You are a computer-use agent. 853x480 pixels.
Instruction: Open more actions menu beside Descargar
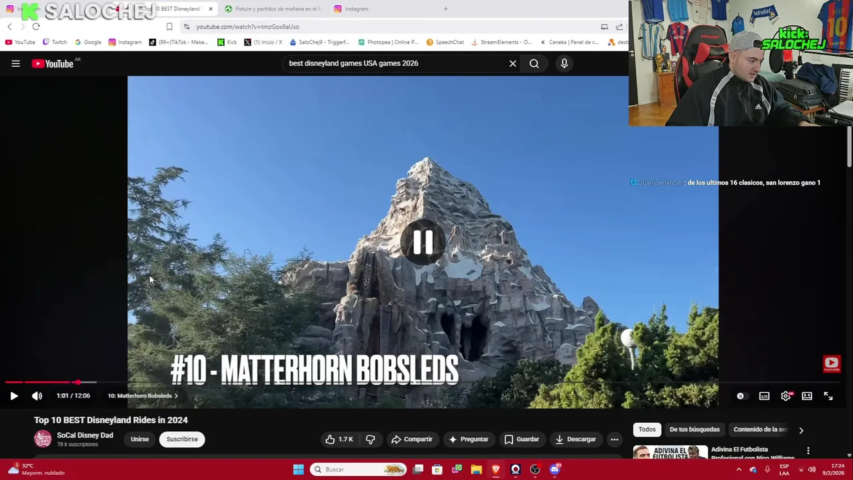[614, 439]
